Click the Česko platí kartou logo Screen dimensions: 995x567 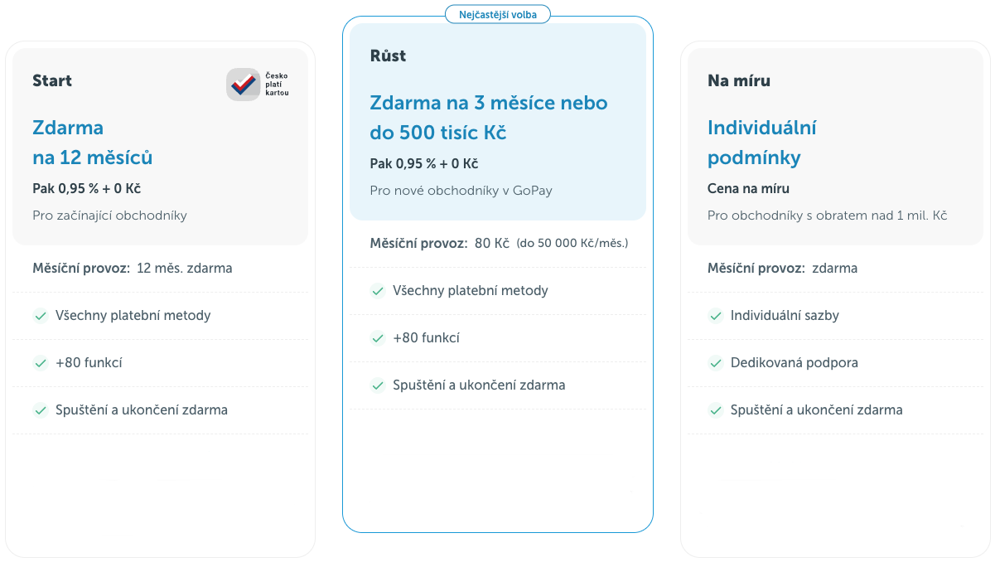(258, 85)
